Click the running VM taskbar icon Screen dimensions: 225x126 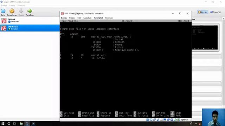coord(33,124)
